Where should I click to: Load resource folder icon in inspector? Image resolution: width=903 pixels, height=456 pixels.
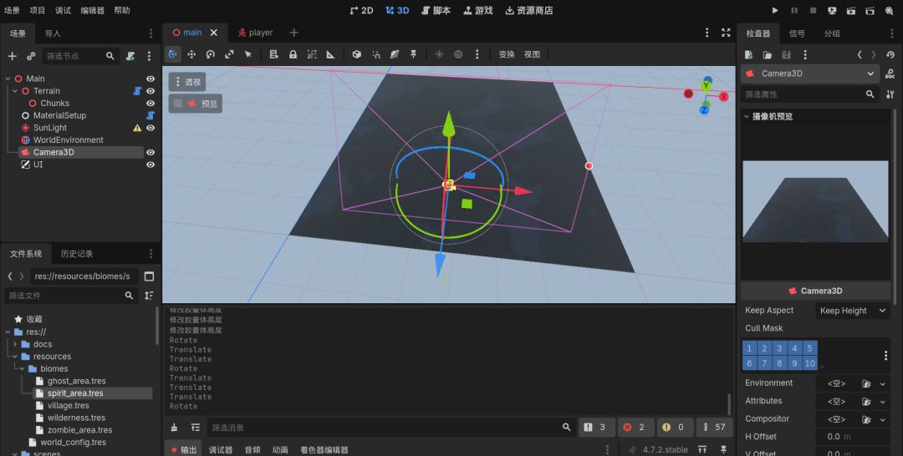pos(768,54)
